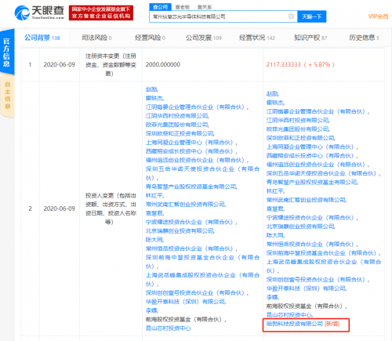Clear the search box with the X icon

[291, 16]
